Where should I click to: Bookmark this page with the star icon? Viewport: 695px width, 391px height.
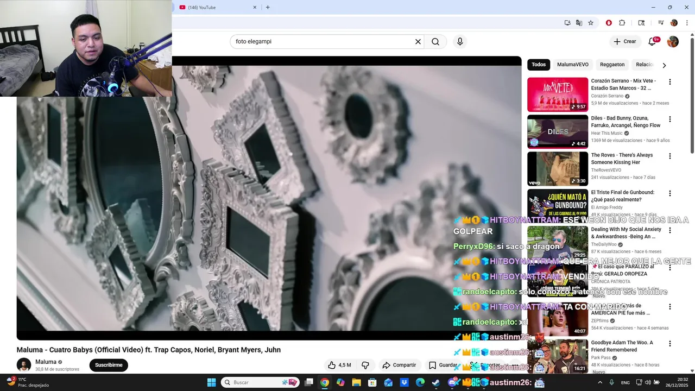click(591, 23)
